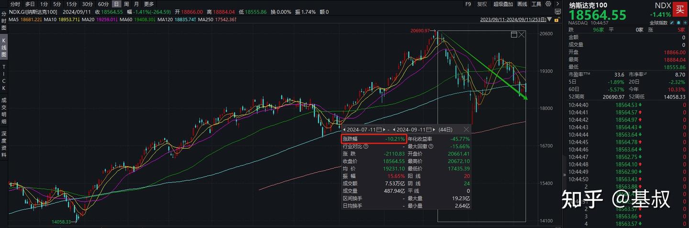Open calendar picker for end date 2024-09-11
The image size is (689, 228).
429,130
